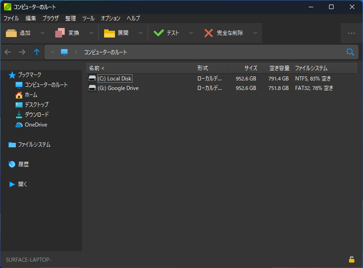Open the オプション menu
This screenshot has height=268, width=363.
tap(110, 19)
